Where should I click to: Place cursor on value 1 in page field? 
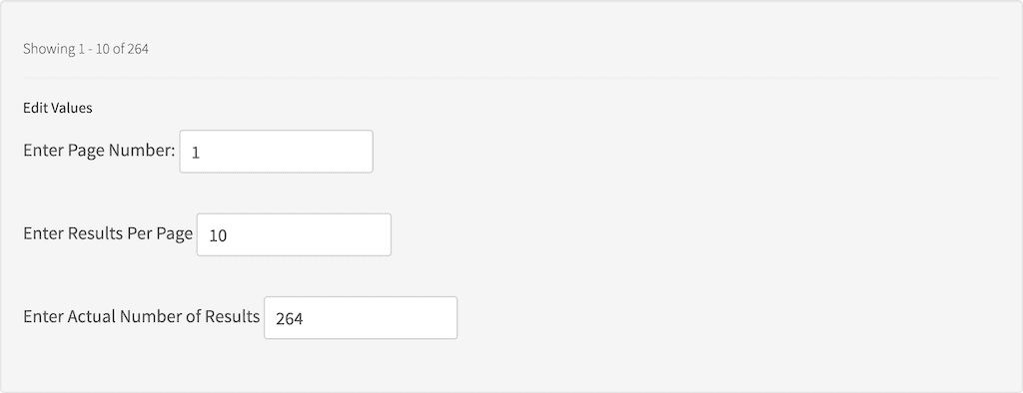tap(195, 154)
